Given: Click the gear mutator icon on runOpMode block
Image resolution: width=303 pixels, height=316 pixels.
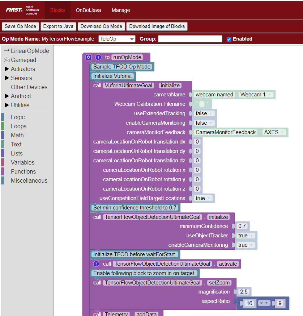Looking at the screenshot, I should (x=89, y=57).
